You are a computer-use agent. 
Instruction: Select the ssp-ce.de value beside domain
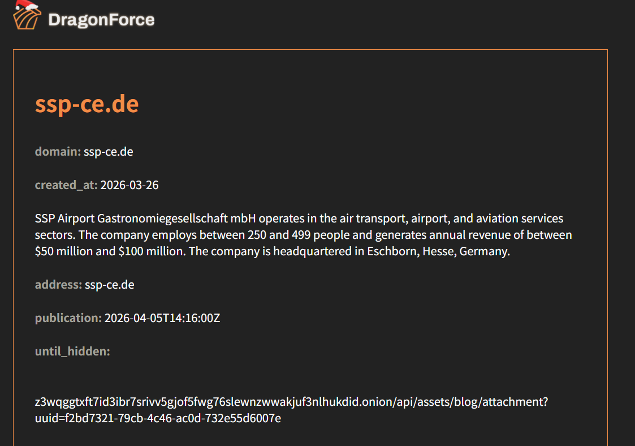109,152
